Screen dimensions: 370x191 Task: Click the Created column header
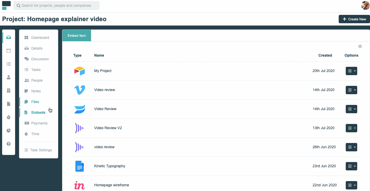point(325,55)
